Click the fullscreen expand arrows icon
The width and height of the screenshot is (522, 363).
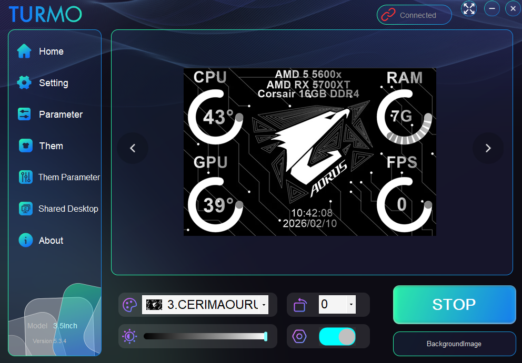click(469, 8)
